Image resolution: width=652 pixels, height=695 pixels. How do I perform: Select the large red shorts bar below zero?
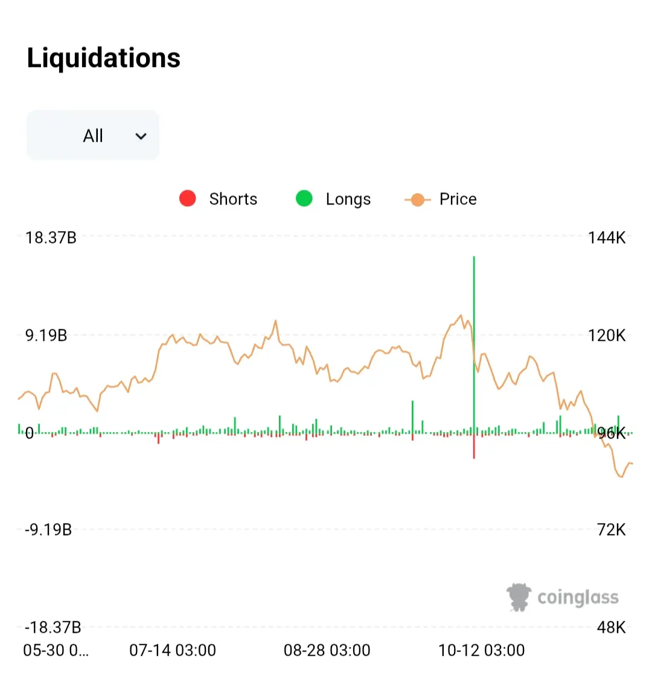(474, 446)
